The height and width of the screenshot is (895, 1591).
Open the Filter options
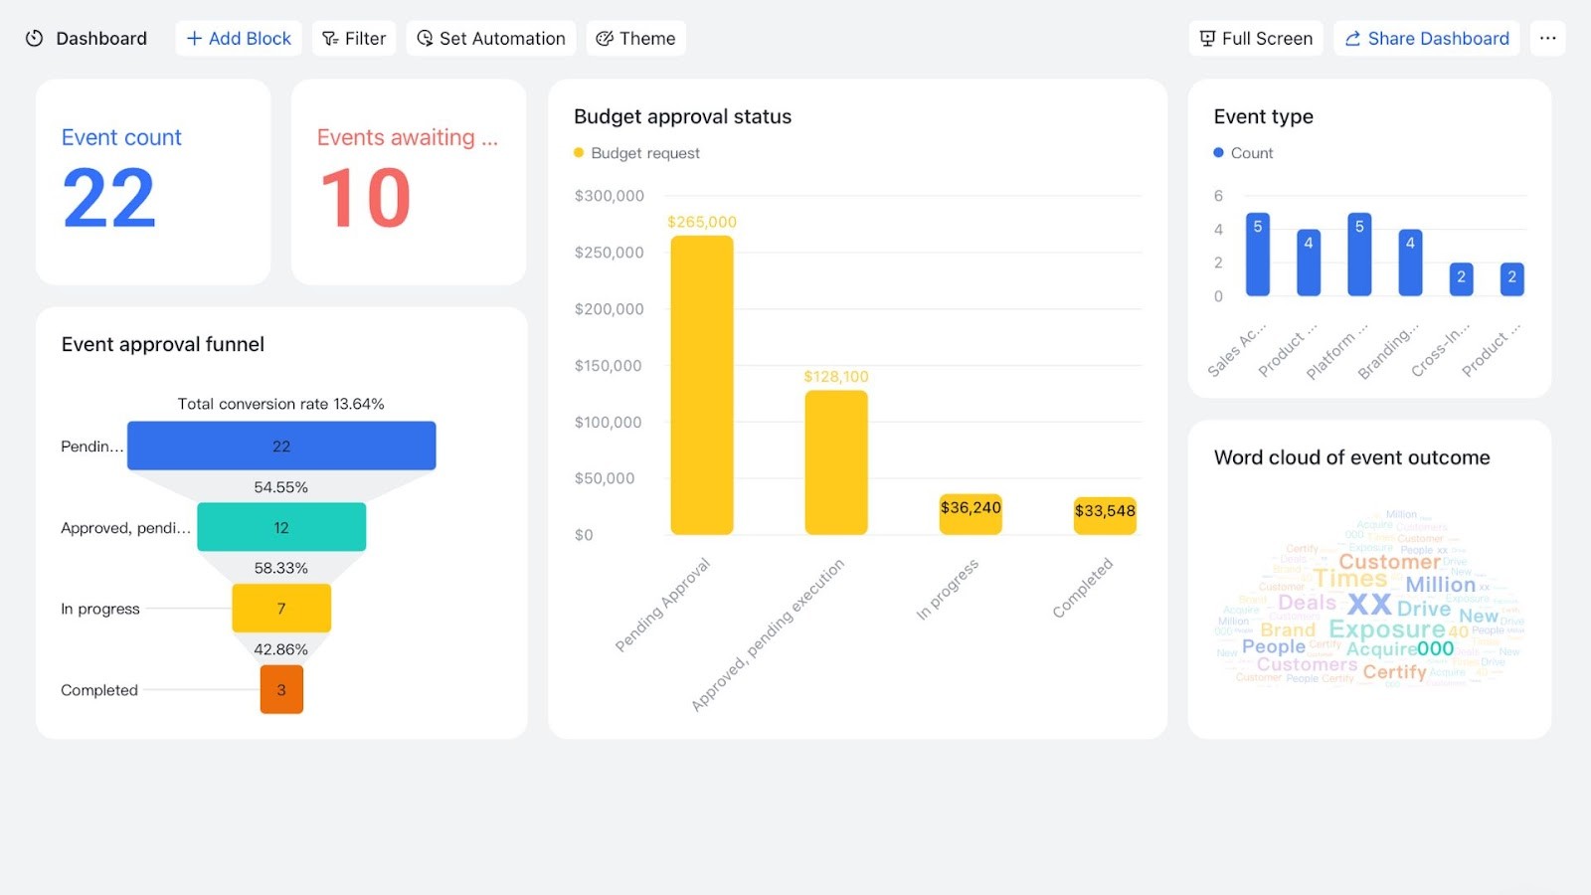354,39
